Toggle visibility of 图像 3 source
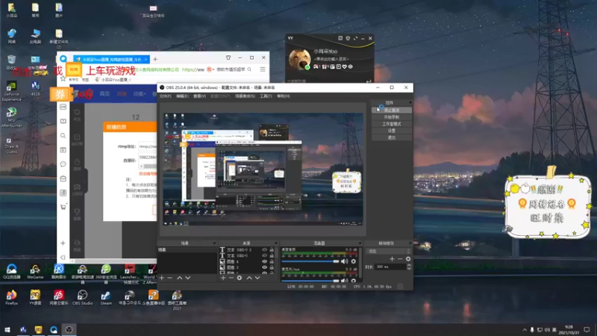This screenshot has width=597, height=336. pyautogui.click(x=265, y=267)
